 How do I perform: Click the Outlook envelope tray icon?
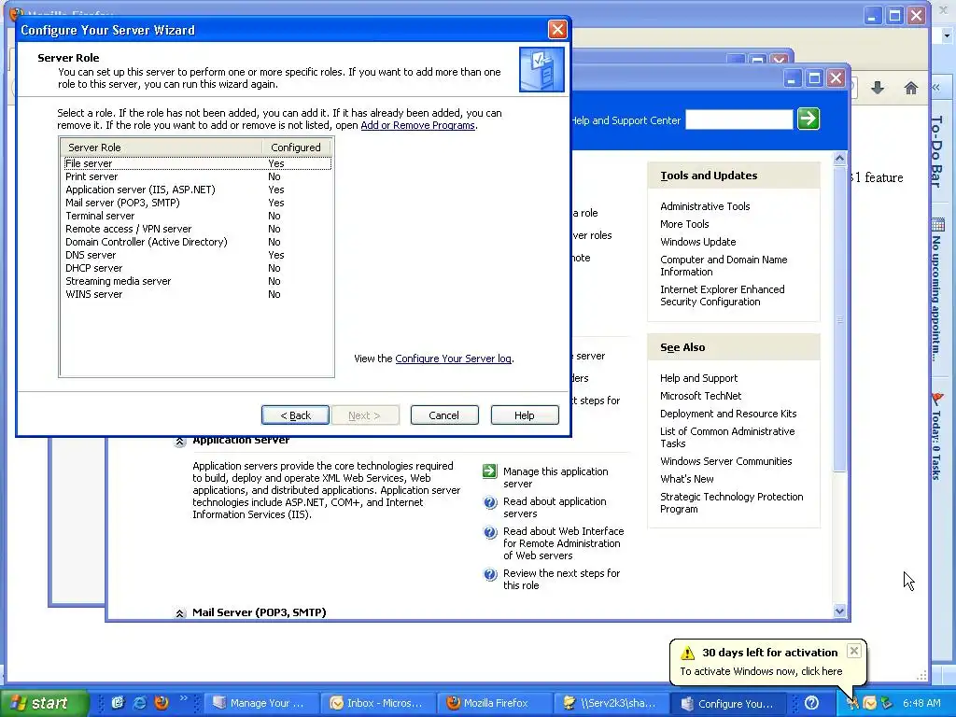(869, 704)
